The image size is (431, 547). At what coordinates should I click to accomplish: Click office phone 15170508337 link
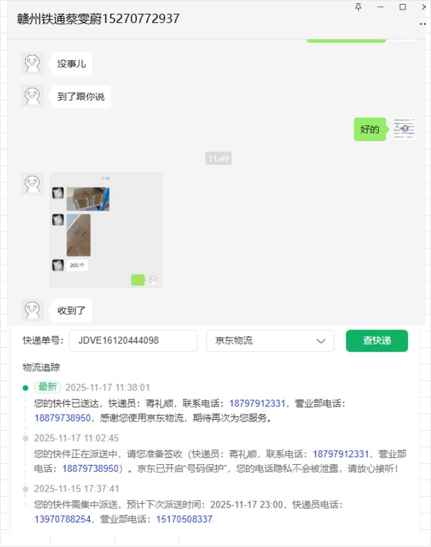tap(184, 519)
